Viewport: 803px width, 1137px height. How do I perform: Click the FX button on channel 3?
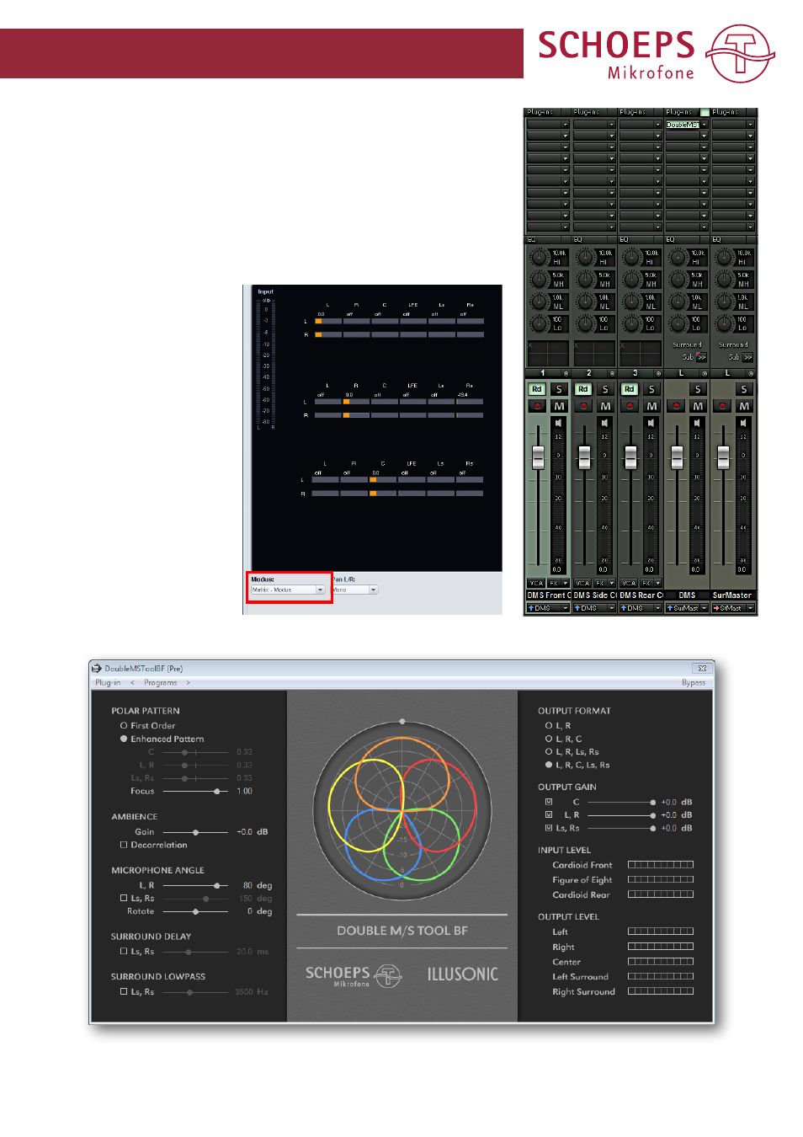pyautogui.click(x=646, y=583)
